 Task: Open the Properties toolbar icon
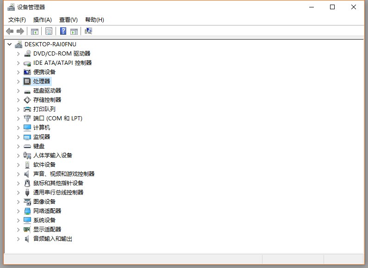pos(49,31)
